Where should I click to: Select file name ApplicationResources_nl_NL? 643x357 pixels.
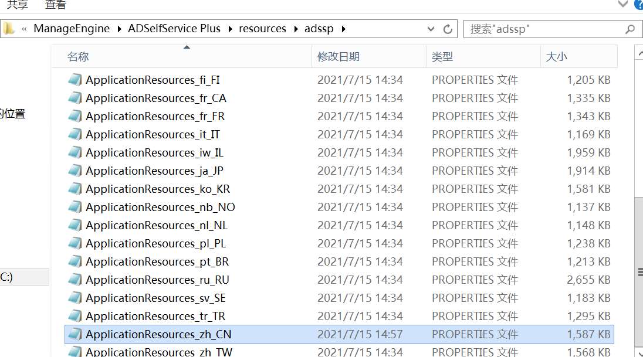(x=157, y=225)
